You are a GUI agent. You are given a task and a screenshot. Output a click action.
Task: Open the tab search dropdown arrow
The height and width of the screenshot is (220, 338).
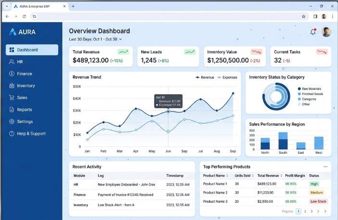click(7, 6)
